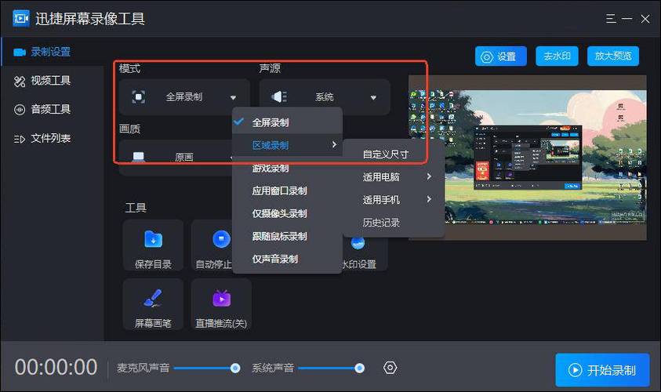
Task: Open the hamburger menu in title bar
Action: pyautogui.click(x=612, y=18)
